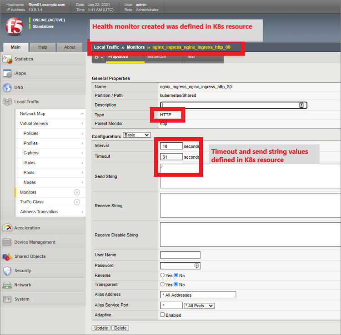The height and width of the screenshot is (335, 341).
Task: Click the Receive String text area
Action: pos(251,205)
